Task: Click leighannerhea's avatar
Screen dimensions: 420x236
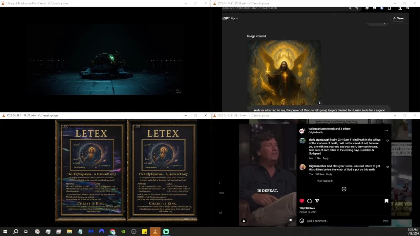Action: coord(303,167)
